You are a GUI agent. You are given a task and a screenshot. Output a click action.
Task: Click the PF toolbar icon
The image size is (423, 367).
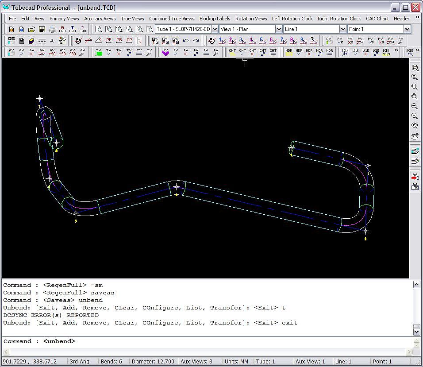coord(108,41)
